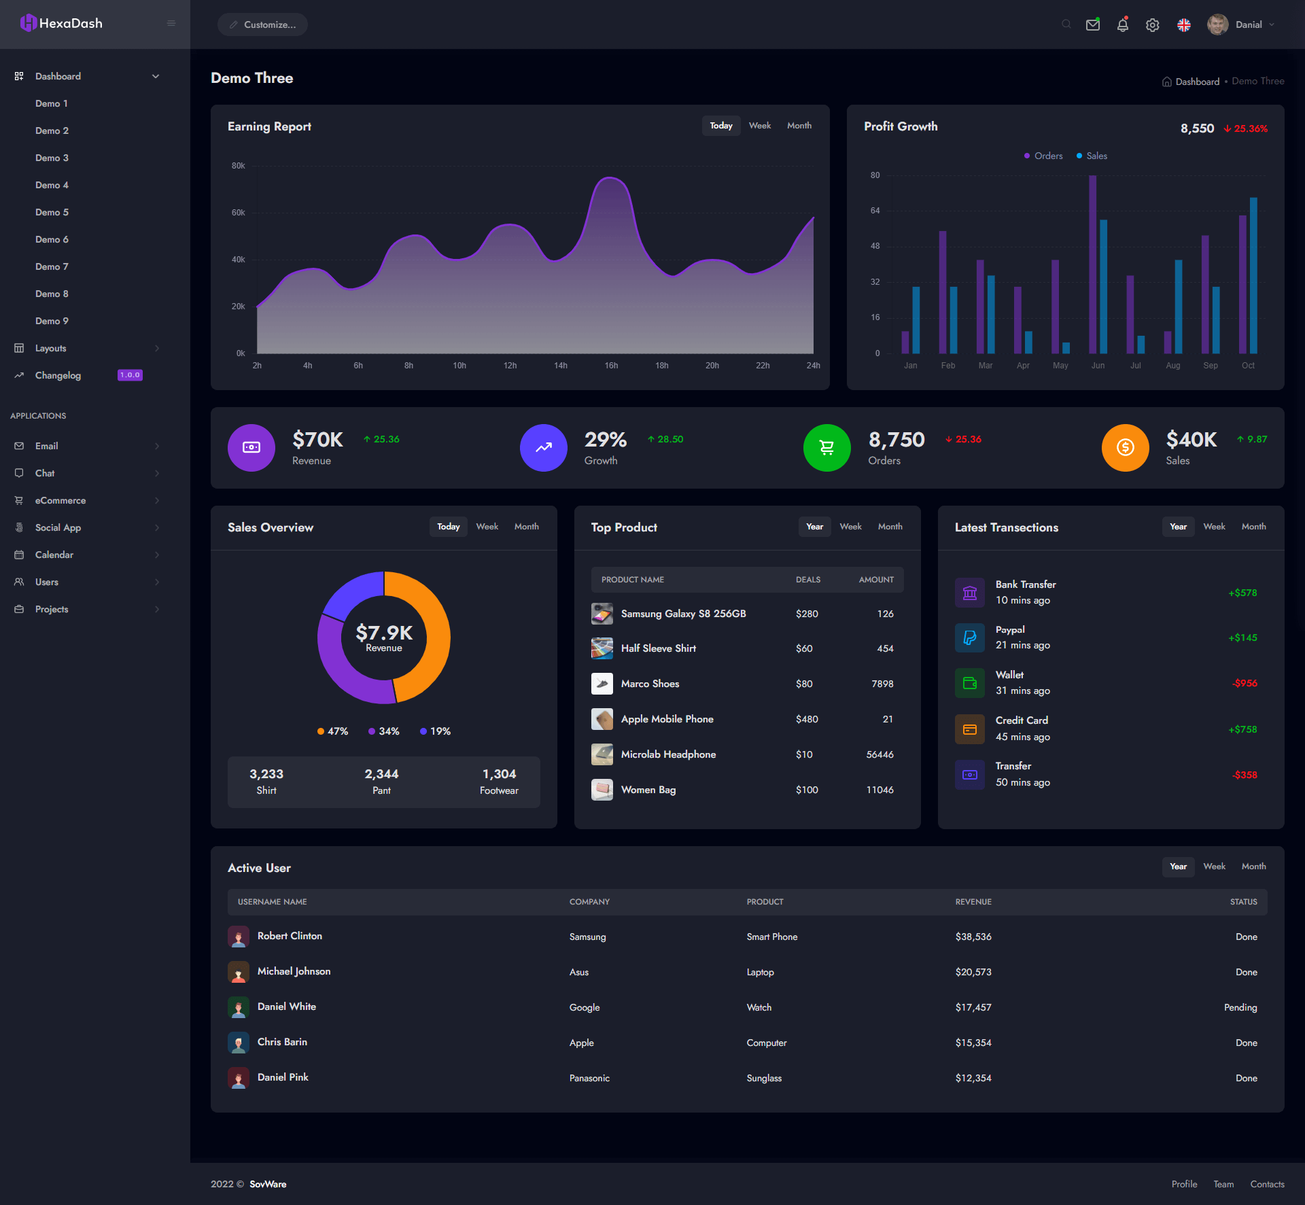Click the search icon in header
1305x1205 pixels.
coord(1066,24)
